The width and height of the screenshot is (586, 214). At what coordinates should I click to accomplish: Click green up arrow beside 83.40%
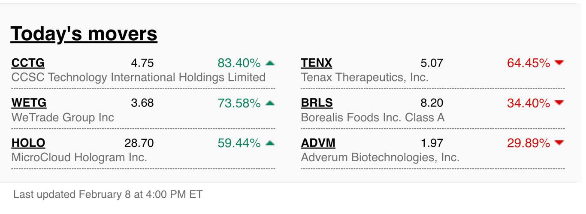(270, 63)
